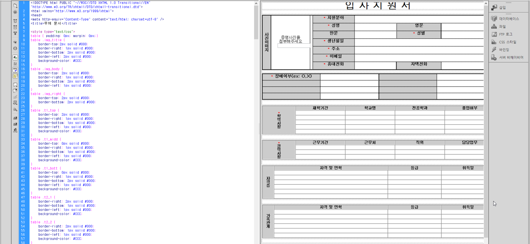This screenshot has width=530, height=244.
Task: Click the 근무기간 column header
Action: pos(320,142)
